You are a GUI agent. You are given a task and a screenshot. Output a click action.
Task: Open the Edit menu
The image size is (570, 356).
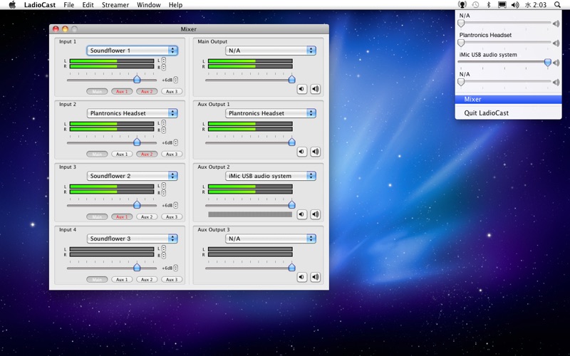coord(88,5)
